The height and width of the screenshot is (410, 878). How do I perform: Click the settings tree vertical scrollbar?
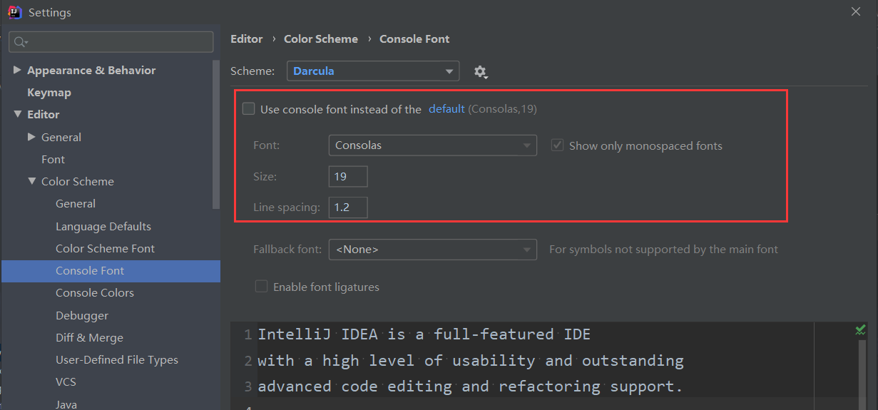click(x=217, y=134)
